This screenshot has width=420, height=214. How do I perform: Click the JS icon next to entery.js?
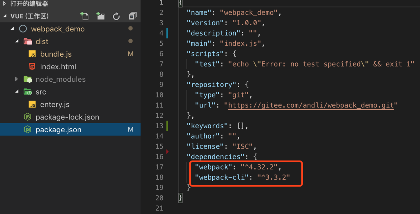[32, 105]
